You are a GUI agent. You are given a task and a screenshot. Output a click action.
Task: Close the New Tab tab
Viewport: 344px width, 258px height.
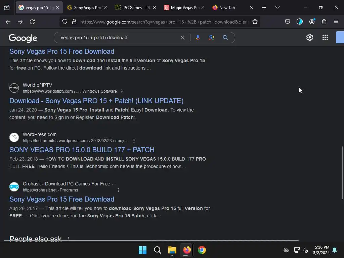click(251, 7)
